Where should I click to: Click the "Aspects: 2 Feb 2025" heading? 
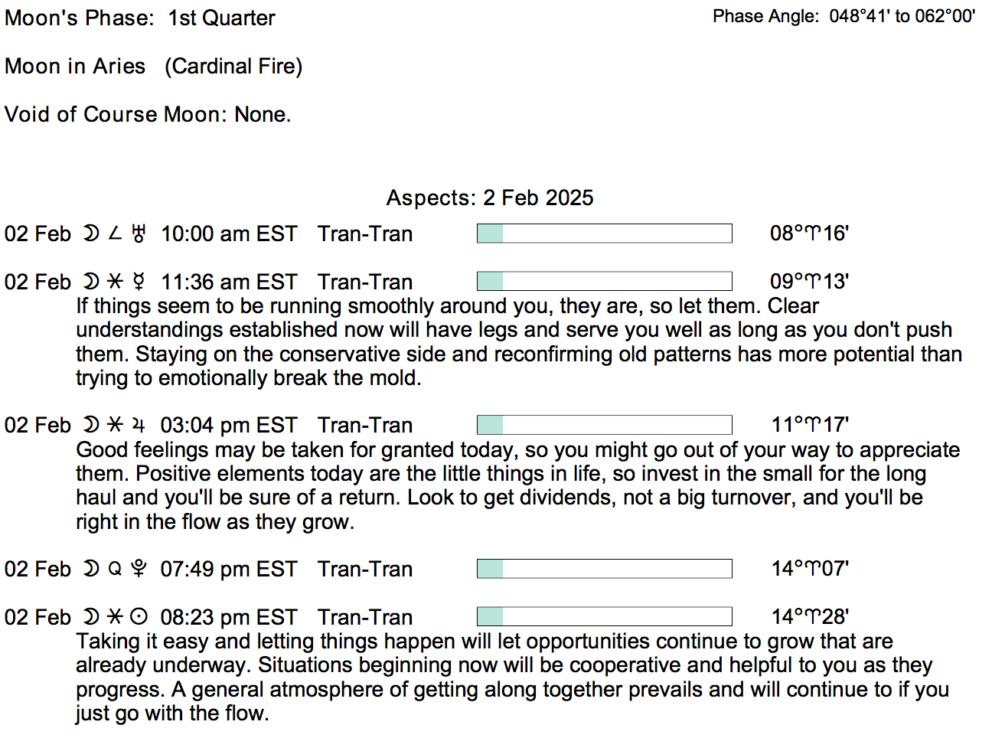(x=490, y=198)
